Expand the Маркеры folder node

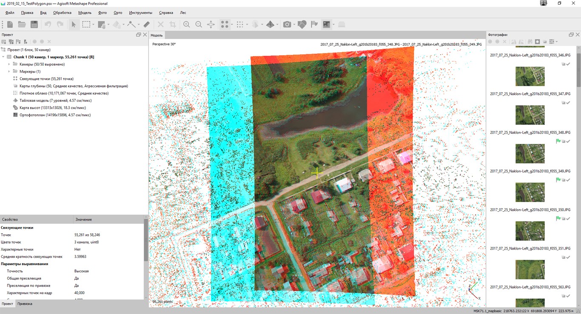[x=9, y=72]
